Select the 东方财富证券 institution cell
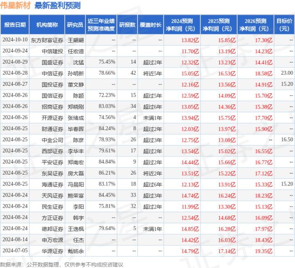Image resolution: width=295 pixels, height=268 pixels. (x=47, y=40)
